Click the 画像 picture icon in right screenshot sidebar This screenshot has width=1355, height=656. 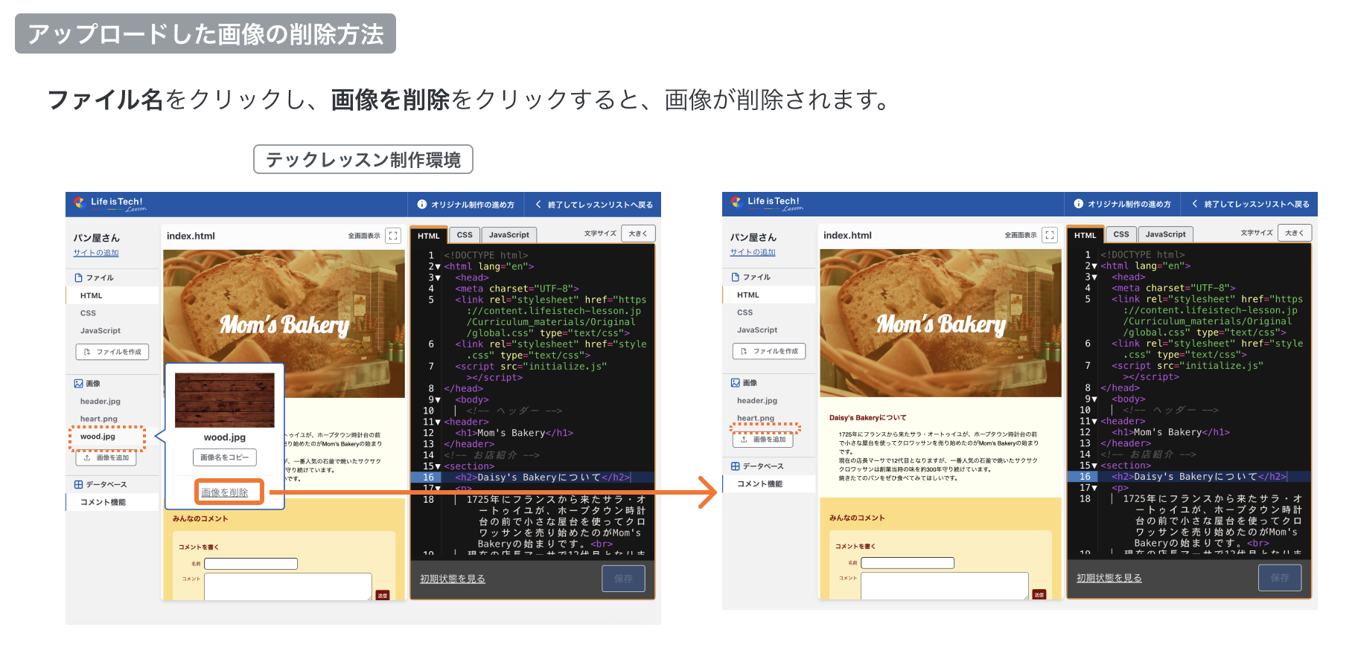click(736, 383)
